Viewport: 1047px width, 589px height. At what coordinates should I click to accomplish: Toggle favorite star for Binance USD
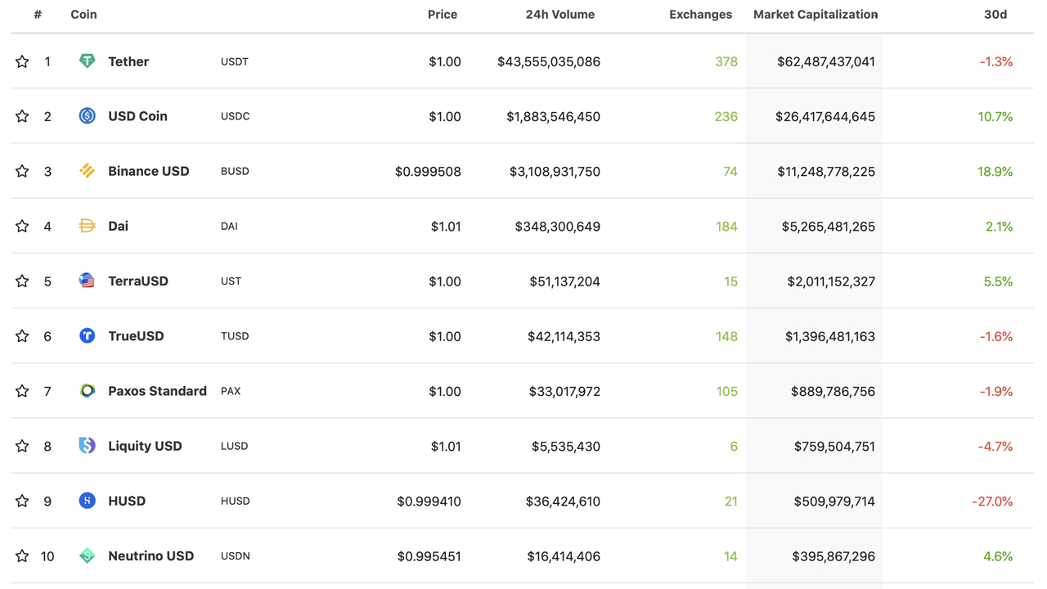click(x=22, y=171)
